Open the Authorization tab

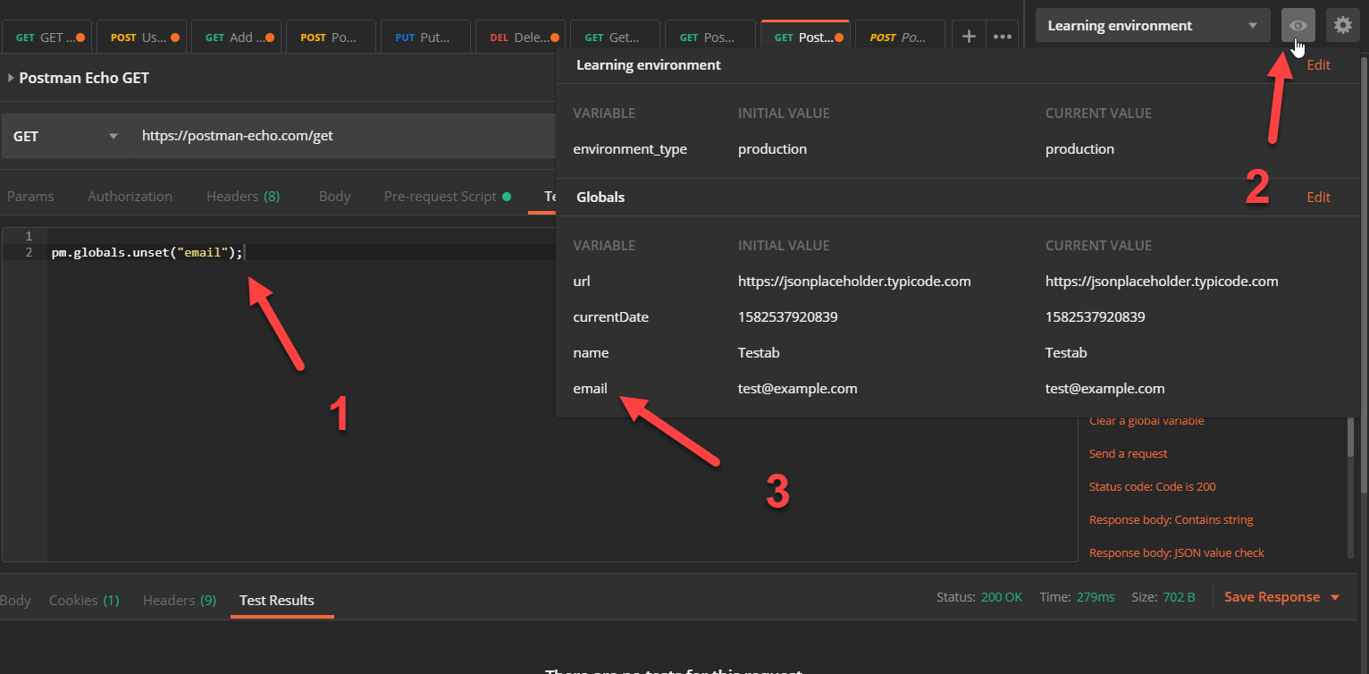[x=130, y=196]
